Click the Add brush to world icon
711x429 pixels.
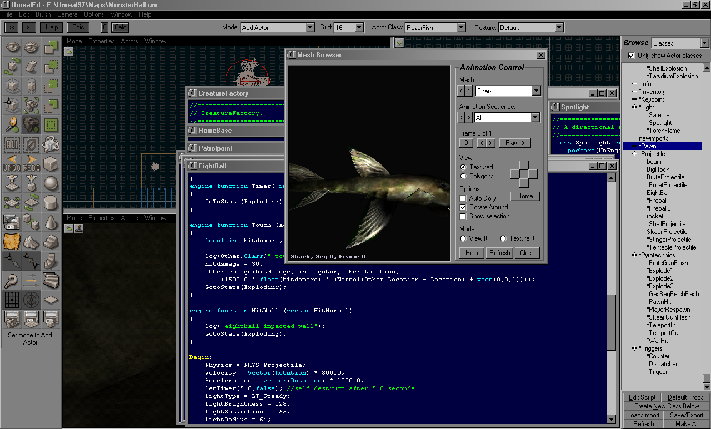click(50, 48)
